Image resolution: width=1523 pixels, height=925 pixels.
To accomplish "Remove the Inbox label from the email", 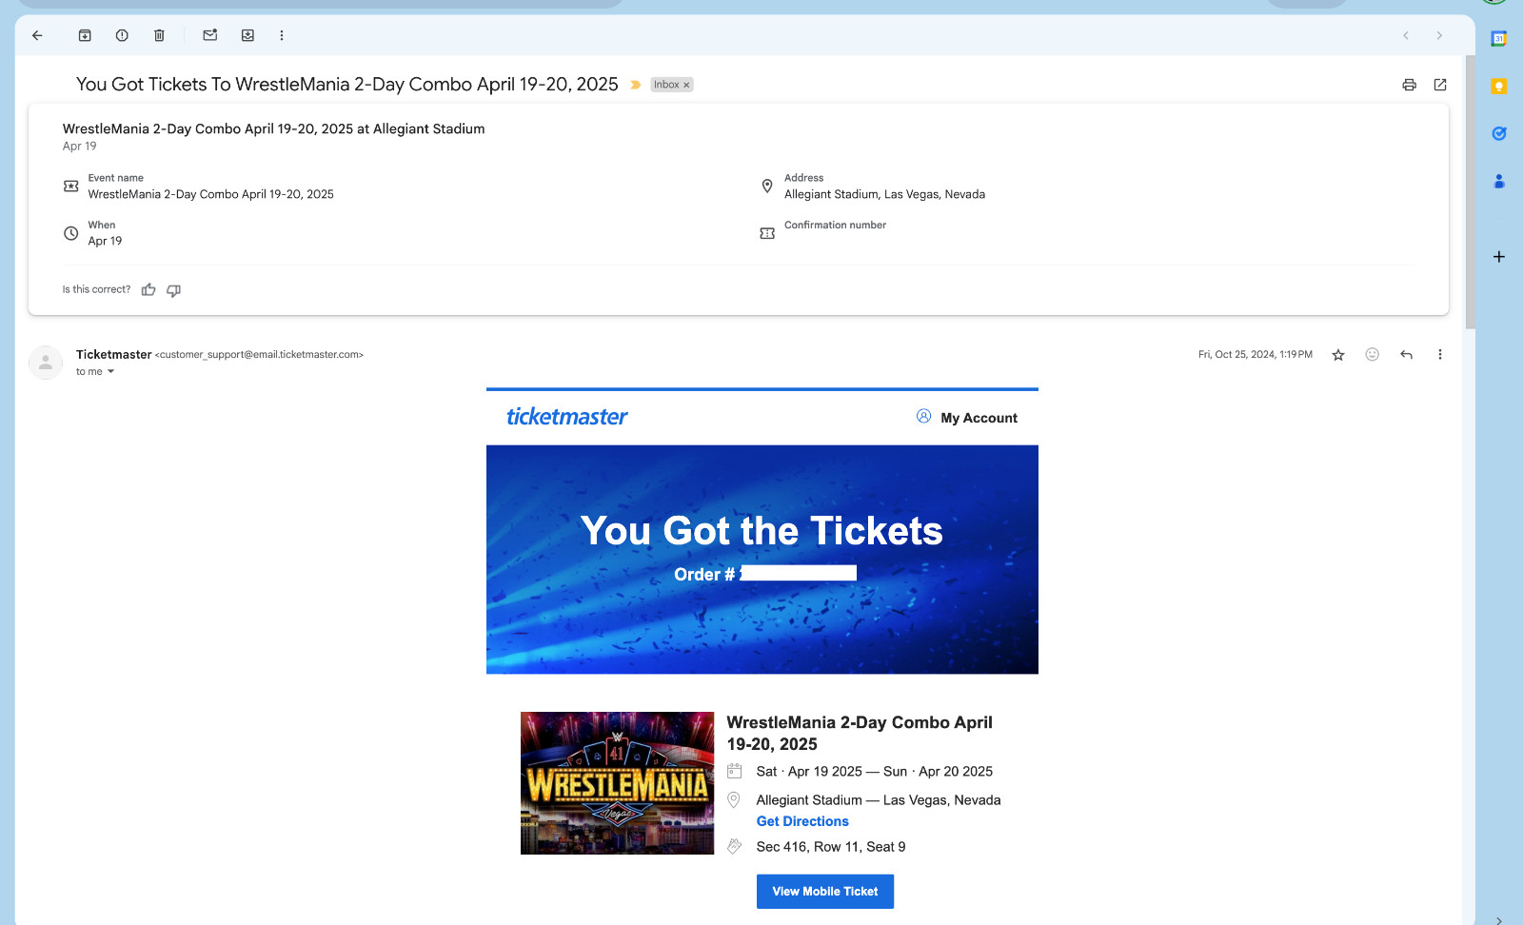I will pos(687,84).
